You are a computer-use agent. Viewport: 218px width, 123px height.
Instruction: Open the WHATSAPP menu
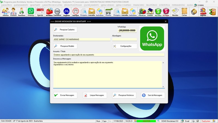(35, 5)
